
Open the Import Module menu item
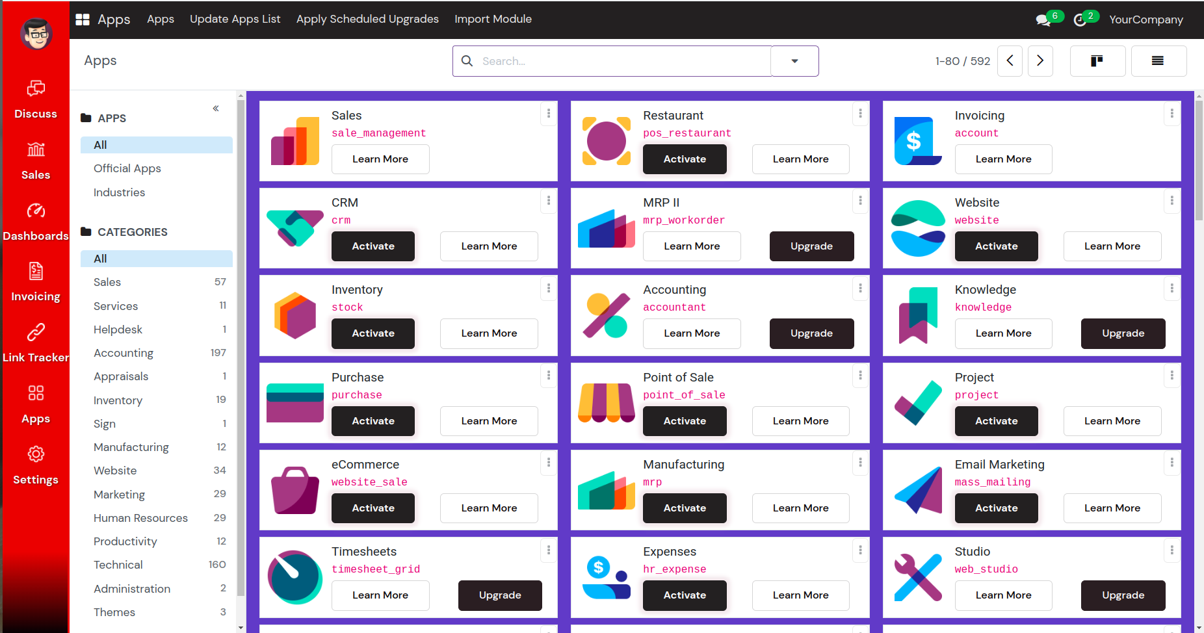click(x=493, y=19)
